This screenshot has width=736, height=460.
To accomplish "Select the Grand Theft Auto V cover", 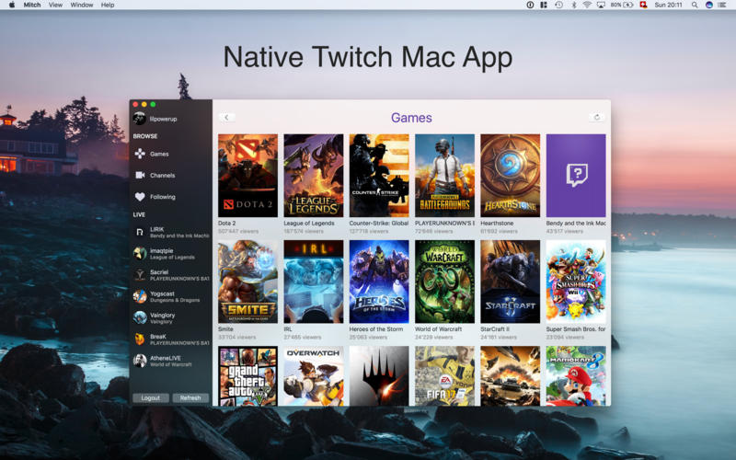I will (x=247, y=376).
